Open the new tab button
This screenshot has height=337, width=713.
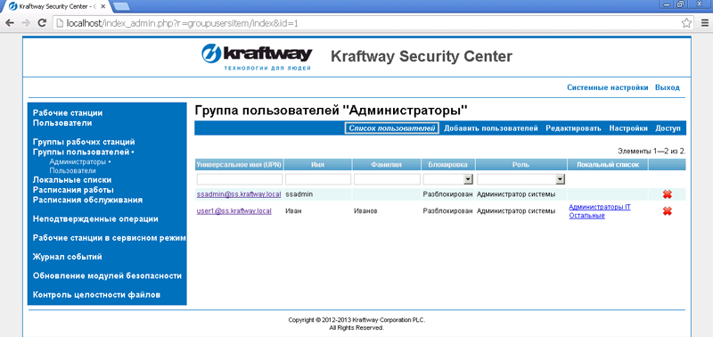(120, 6)
